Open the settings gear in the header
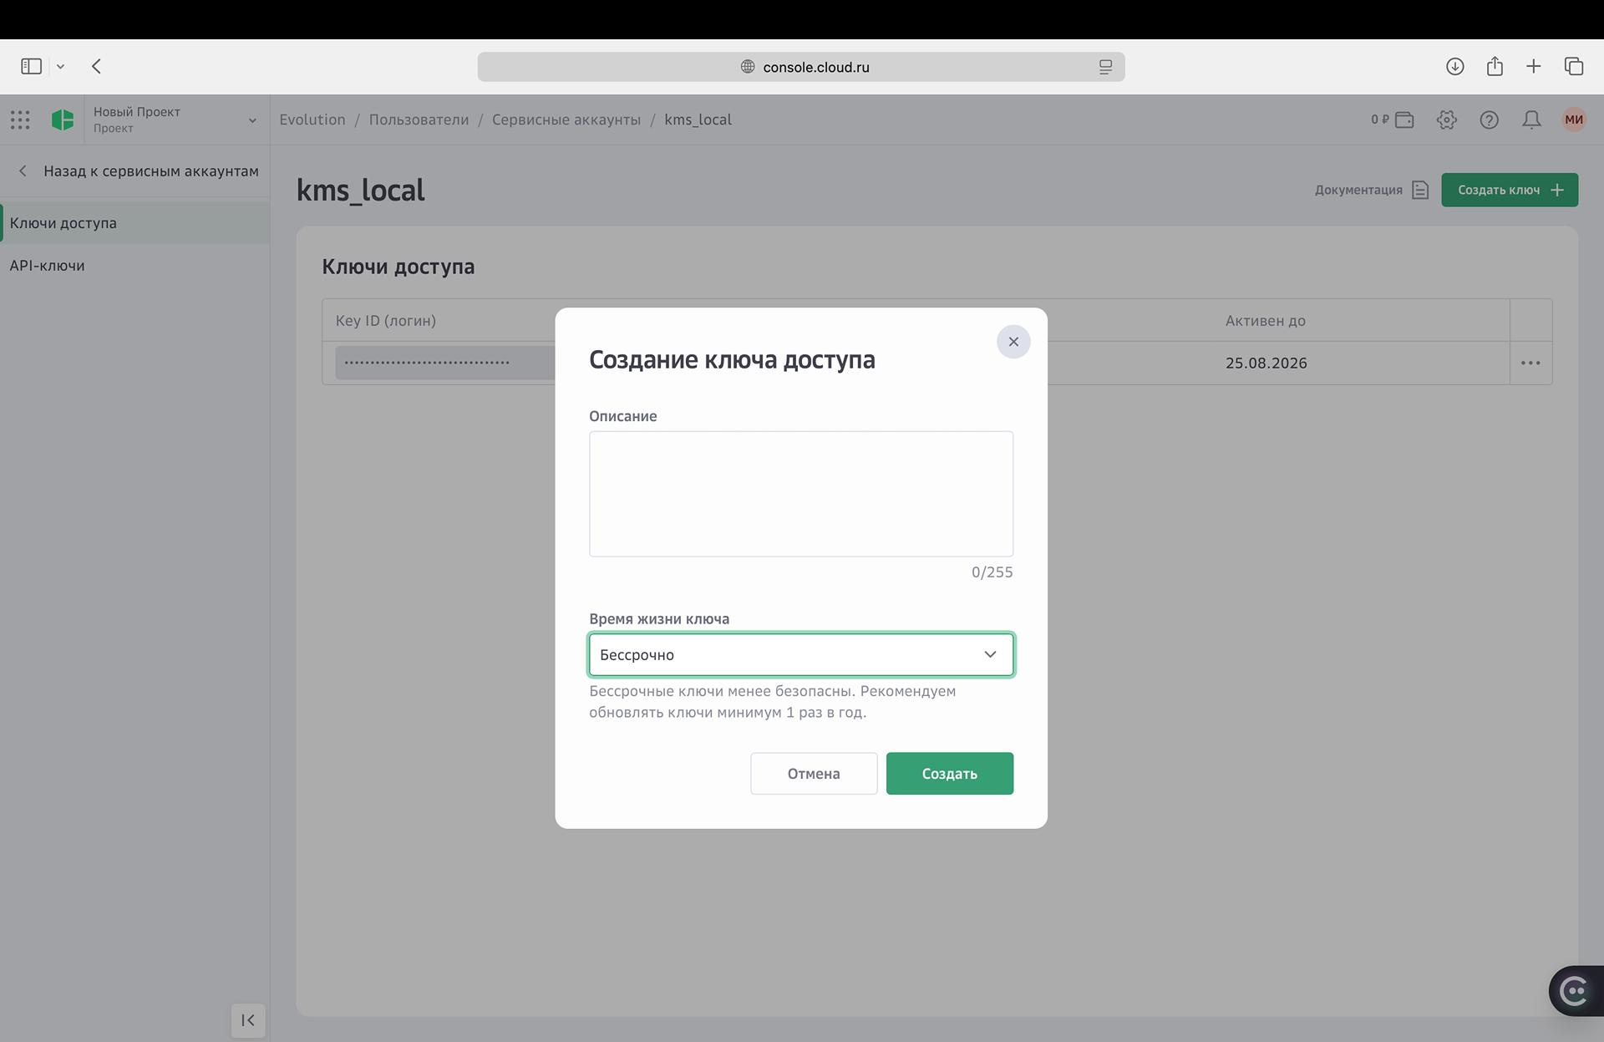The width and height of the screenshot is (1604, 1042). click(x=1447, y=119)
